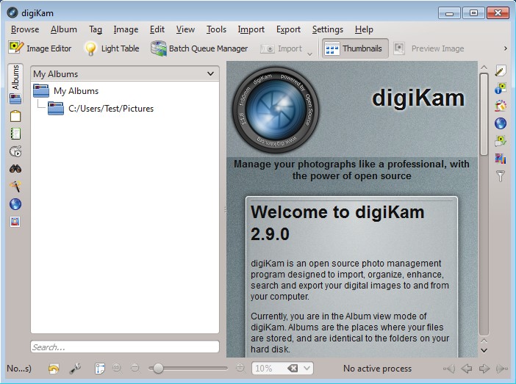Open the Album menu

click(64, 29)
